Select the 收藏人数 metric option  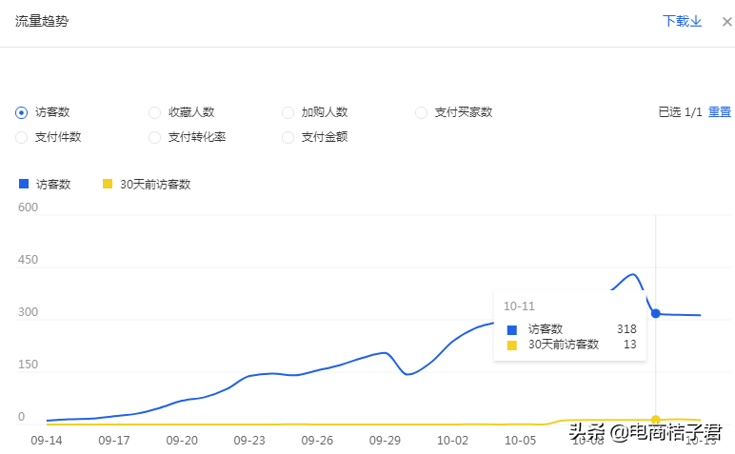[154, 112]
